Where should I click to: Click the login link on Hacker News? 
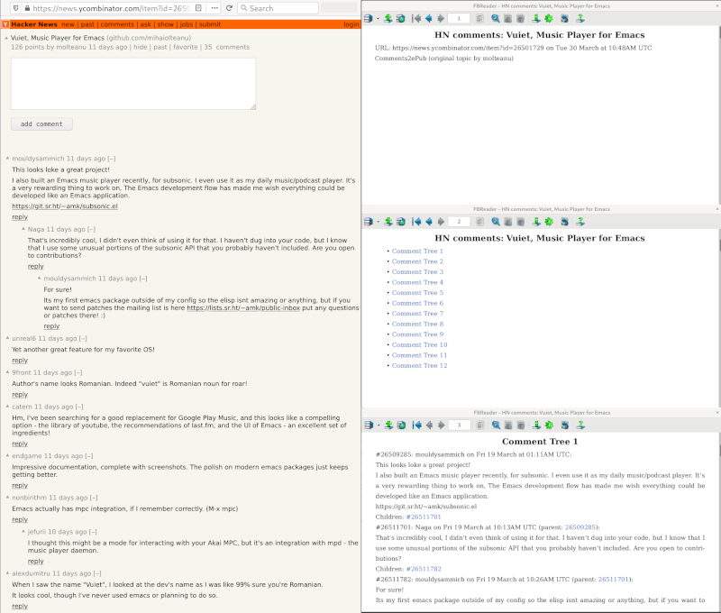pyautogui.click(x=351, y=24)
